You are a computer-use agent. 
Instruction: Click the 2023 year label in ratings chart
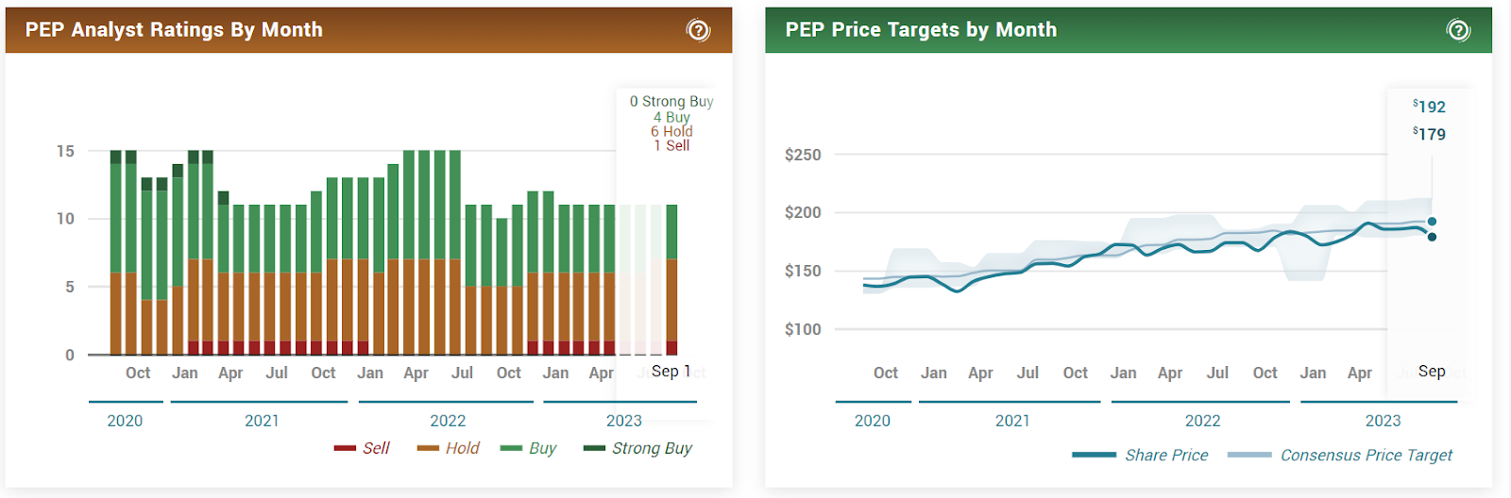click(624, 421)
